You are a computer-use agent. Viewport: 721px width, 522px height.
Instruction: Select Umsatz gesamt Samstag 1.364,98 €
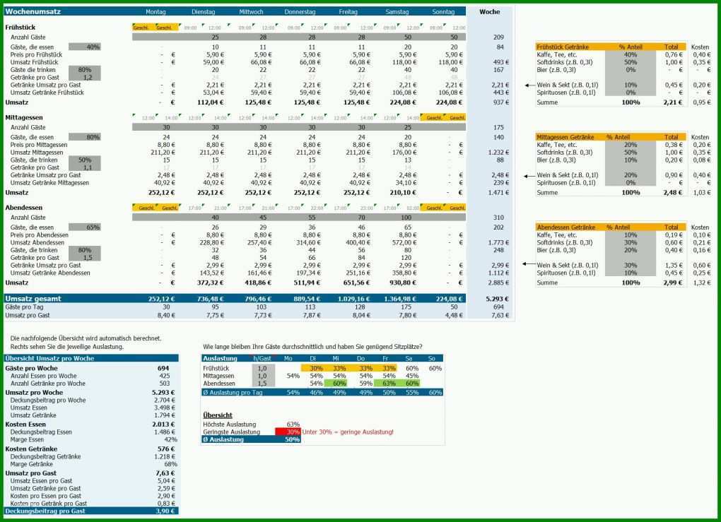tap(400, 299)
